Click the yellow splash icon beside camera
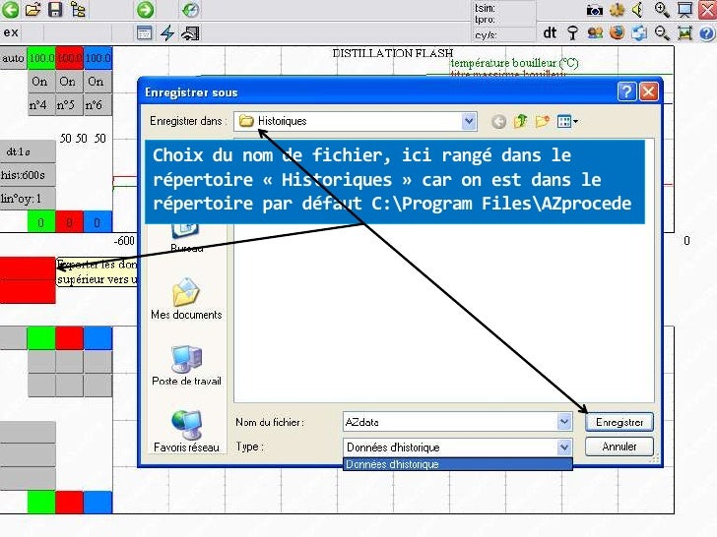Screen dimensions: 717x537 click(x=617, y=10)
